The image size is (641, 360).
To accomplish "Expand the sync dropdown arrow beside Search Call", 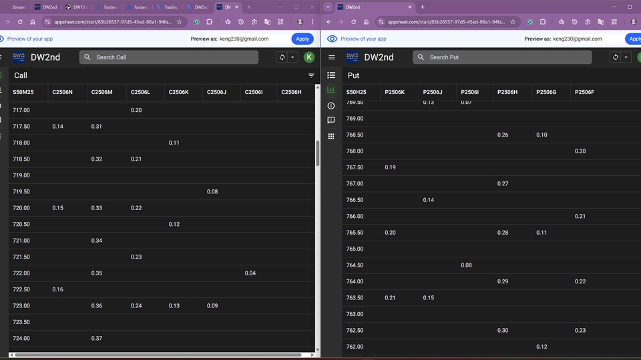I will tap(292, 57).
